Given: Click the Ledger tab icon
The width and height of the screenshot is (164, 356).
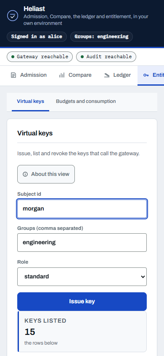Looking at the screenshot, I should click(106, 75).
